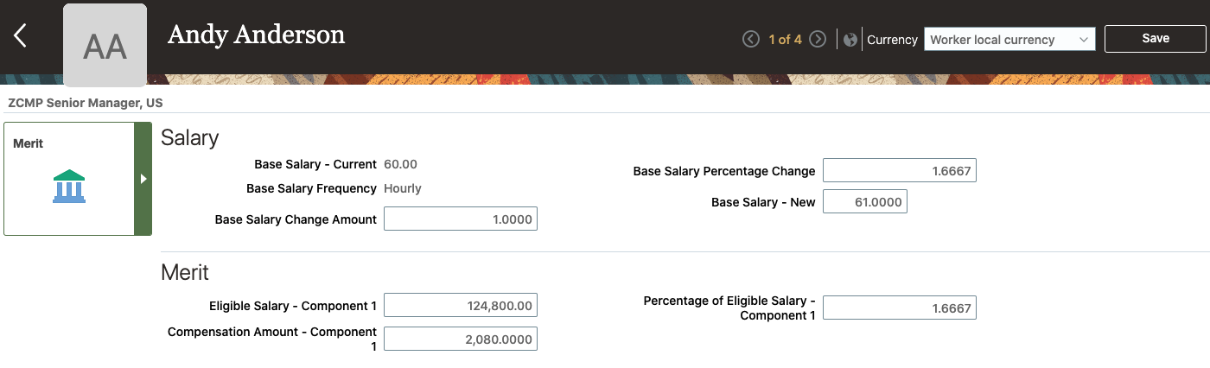
Task: Focus the Base Salary - New field
Action: click(x=864, y=202)
